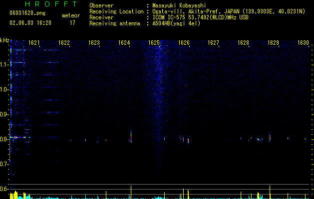This screenshot has width=314, height=199.
Task: Click observer name Masayuki Kobayashi
Action: [x=179, y=5]
